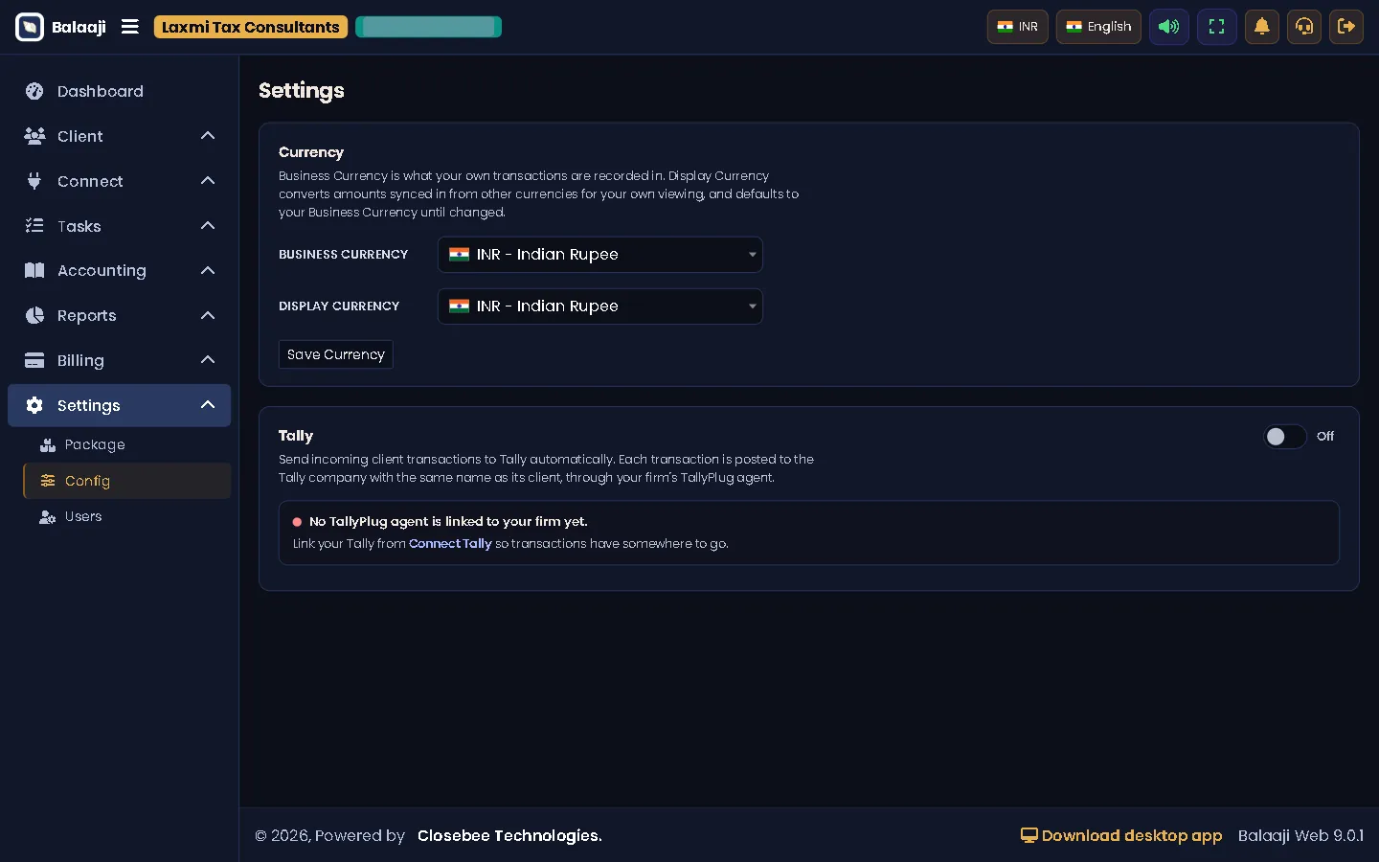The height and width of the screenshot is (862, 1379).
Task: Expand the Accounting menu chevron
Action: point(208,270)
